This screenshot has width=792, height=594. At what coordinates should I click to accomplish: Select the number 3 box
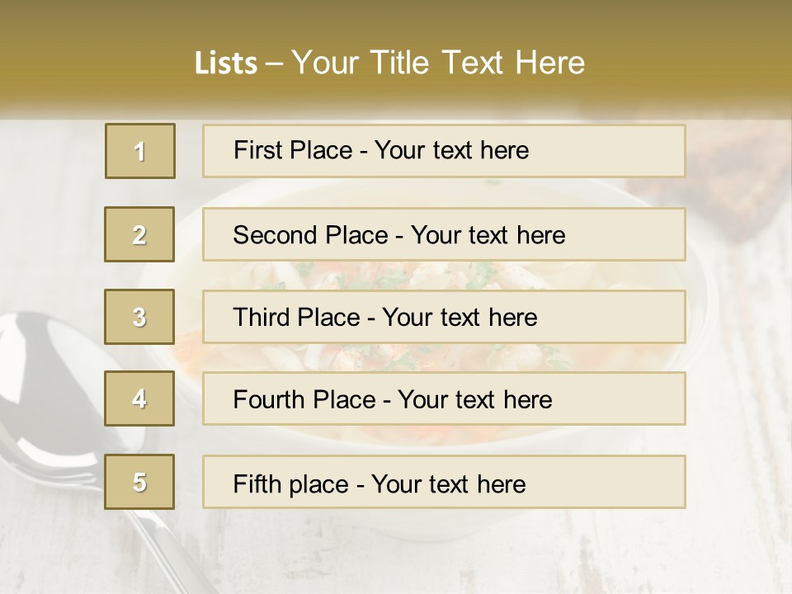coord(139,317)
